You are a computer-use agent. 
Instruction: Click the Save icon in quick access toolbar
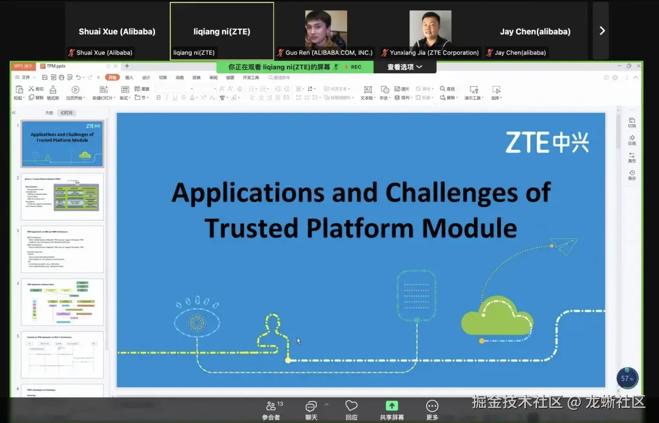pyautogui.click(x=45, y=77)
